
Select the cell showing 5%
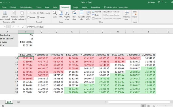26,35
